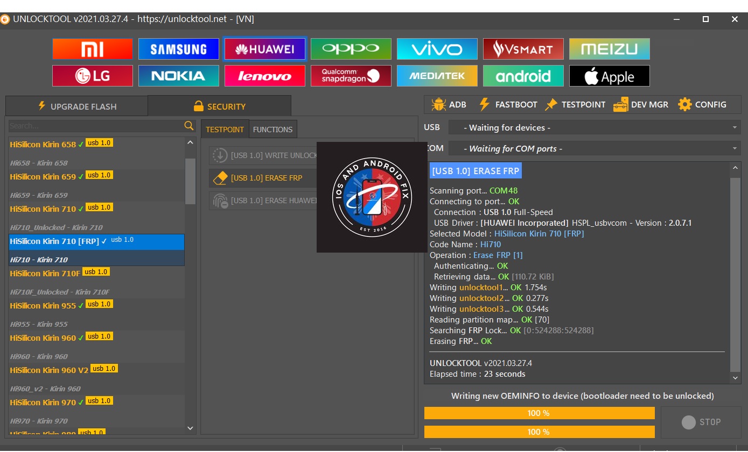Open the USB devices dropdown
This screenshot has width=748, height=452.
(x=595, y=128)
